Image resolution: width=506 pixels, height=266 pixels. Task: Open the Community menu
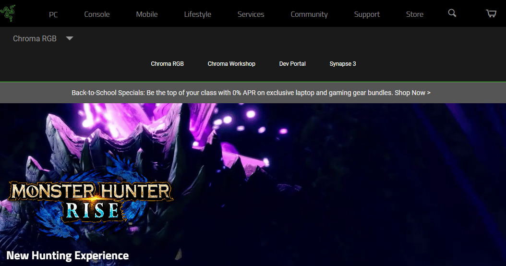point(309,14)
